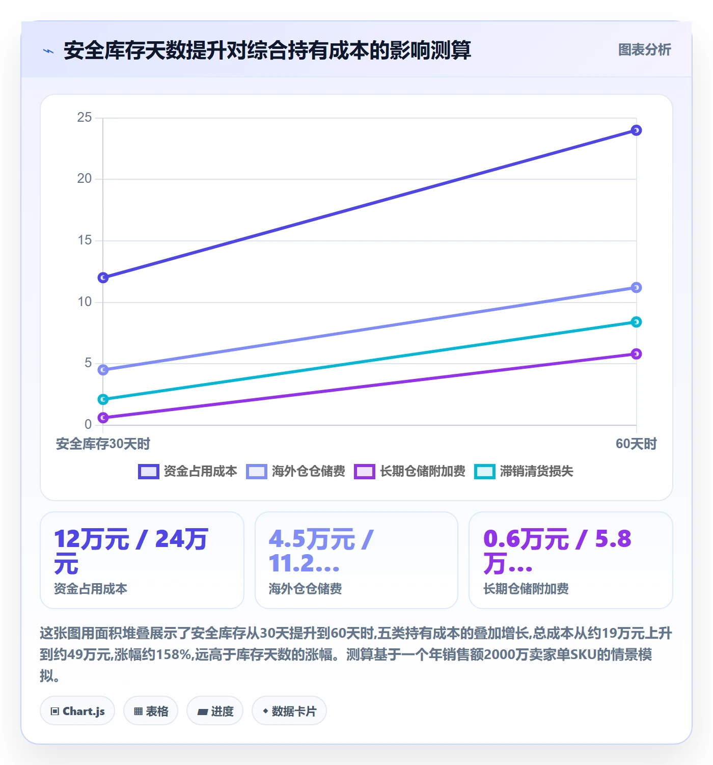Click the y-axis value 10
The height and width of the screenshot is (765, 713).
pyautogui.click(x=85, y=302)
